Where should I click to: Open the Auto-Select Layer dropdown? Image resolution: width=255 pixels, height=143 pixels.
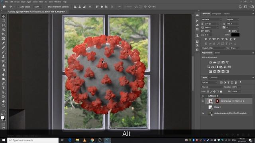[38, 7]
